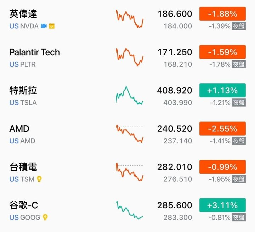
Task: Tap the -2.55% badge for AMD
Action: tap(222, 129)
